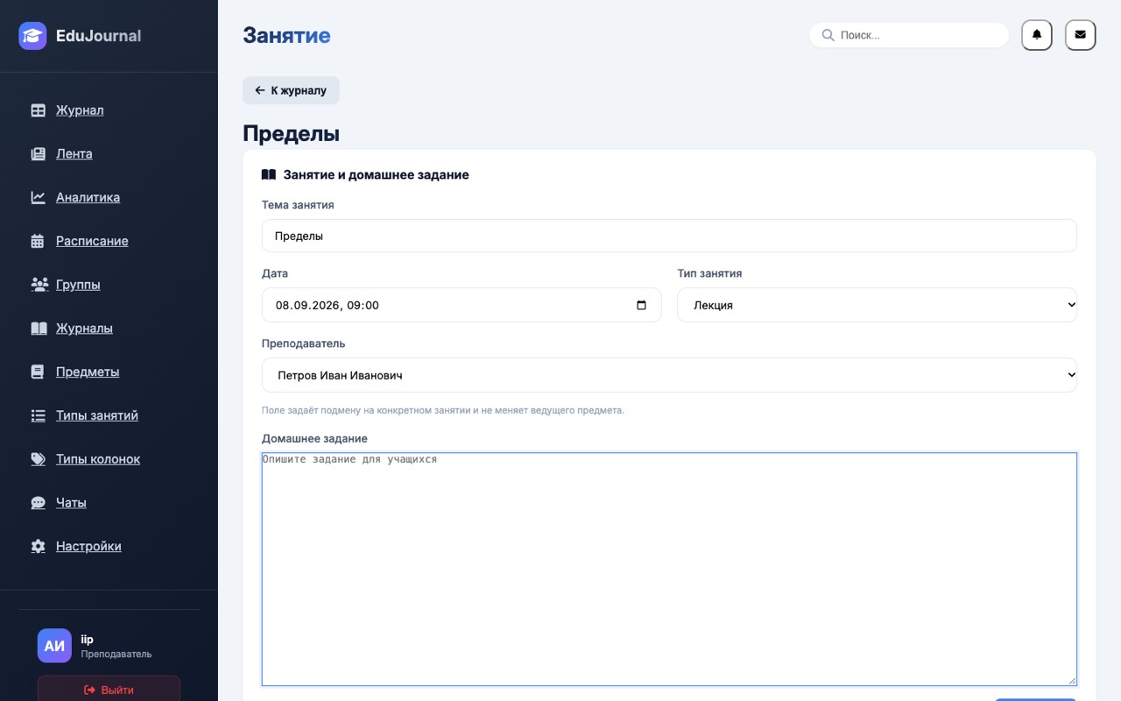Open the calendar picker icon in Дата

pos(641,306)
